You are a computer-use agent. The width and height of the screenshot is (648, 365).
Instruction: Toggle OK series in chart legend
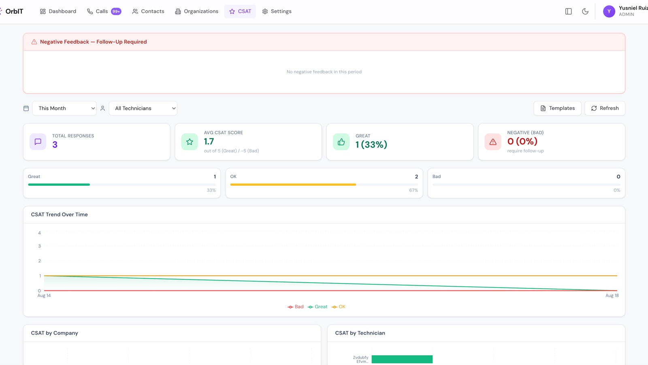[339, 307]
